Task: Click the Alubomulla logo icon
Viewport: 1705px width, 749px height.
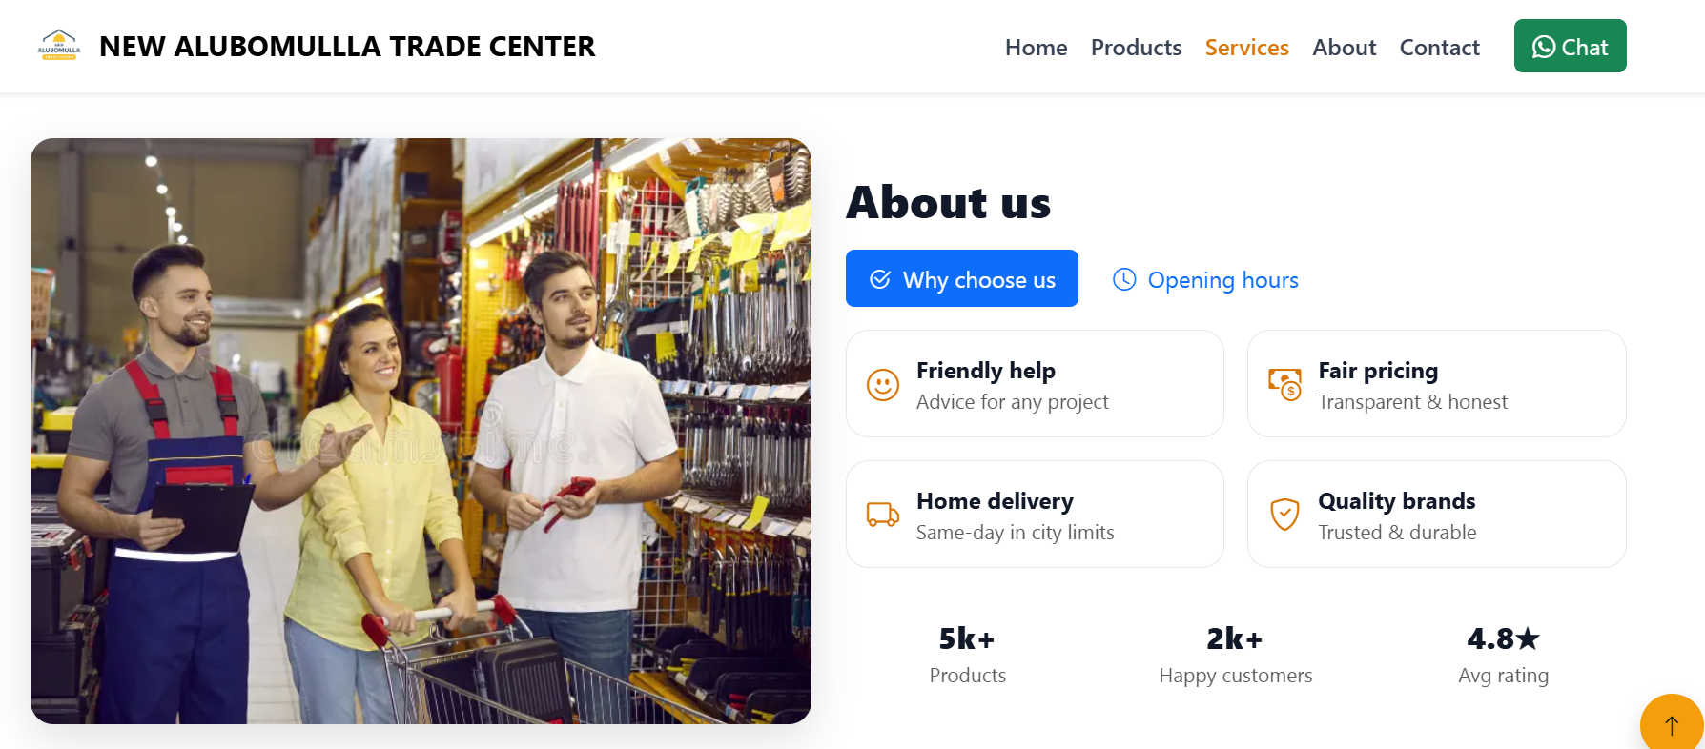Action: pyautogui.click(x=59, y=46)
